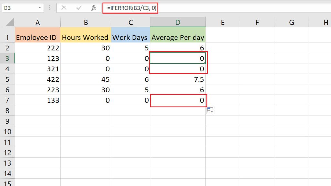Click the Average Per day header cell
331x186 pixels.
click(x=177, y=37)
